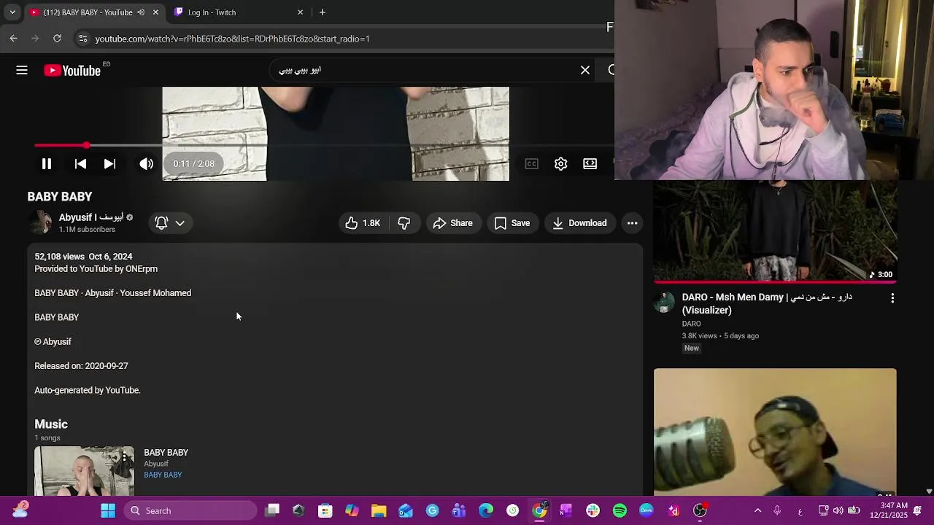Open Canva from the taskbar

647,510
